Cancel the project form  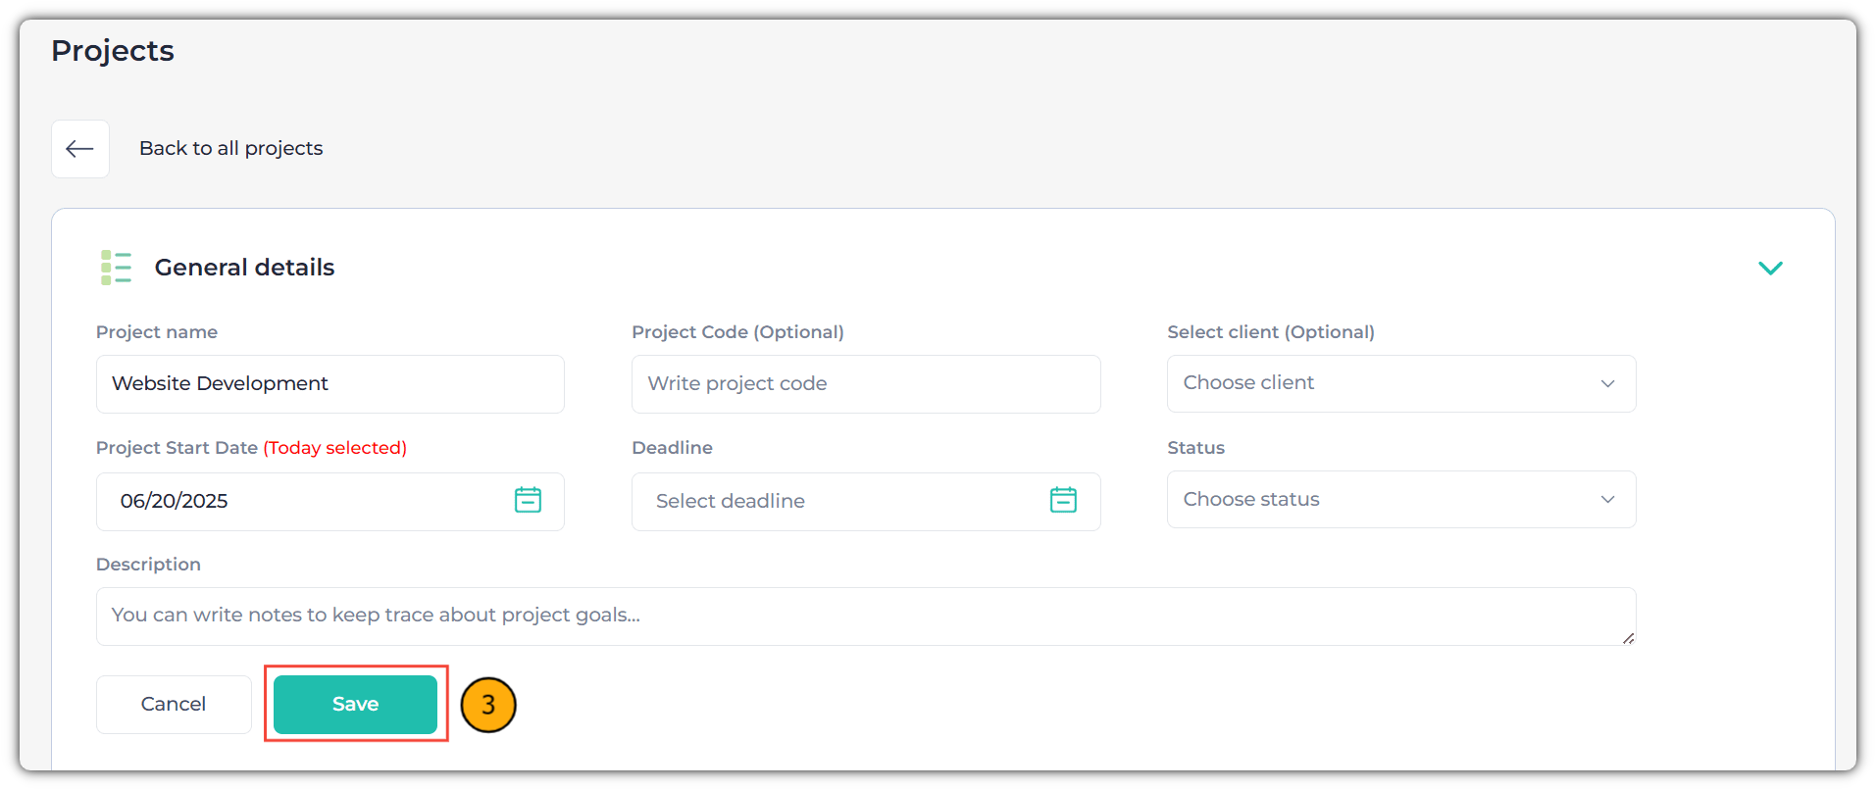pyautogui.click(x=174, y=705)
